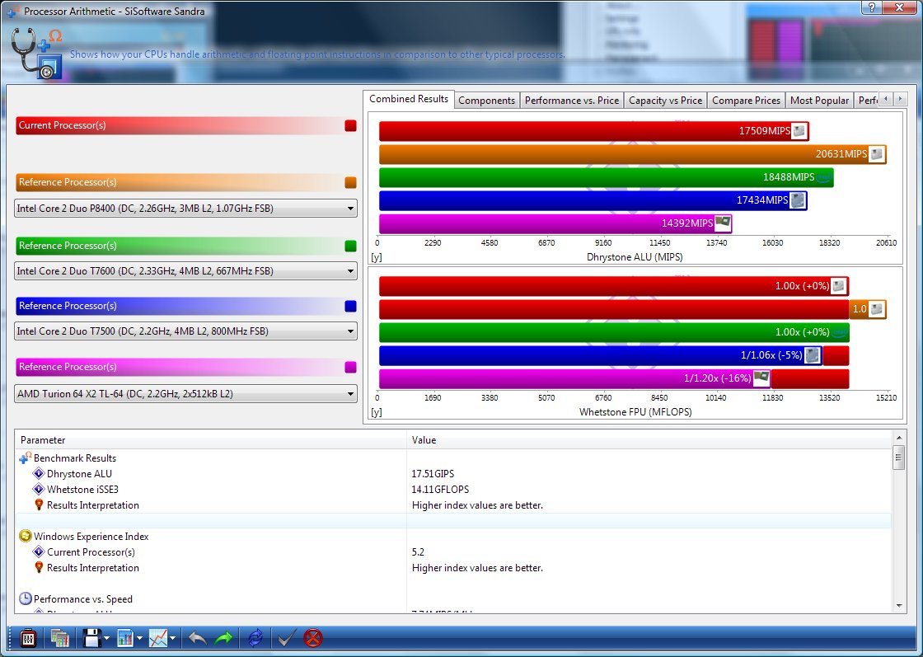Viewport: 923px width, 657px height.
Task: Click the tab strip right scroll arrow
Action: 900,99
